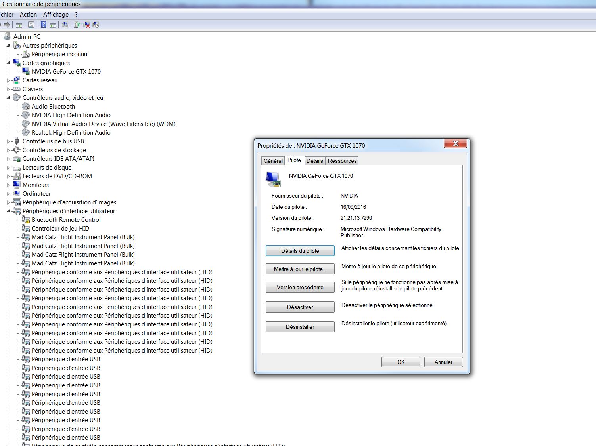Click the blue Help question-mark icon
The image size is (596, 446).
pos(43,25)
